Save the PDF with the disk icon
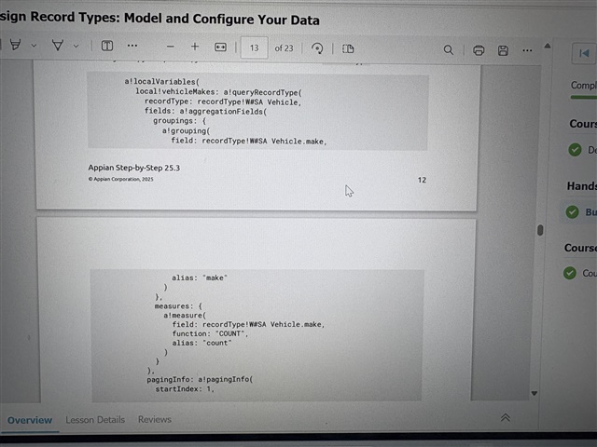 tap(503, 49)
